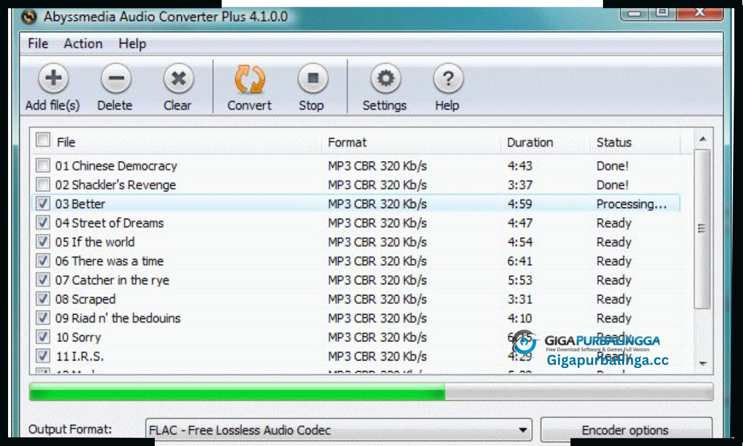Uncheck the 05 If the world checkbox
The width and height of the screenshot is (743, 446).
tap(43, 242)
